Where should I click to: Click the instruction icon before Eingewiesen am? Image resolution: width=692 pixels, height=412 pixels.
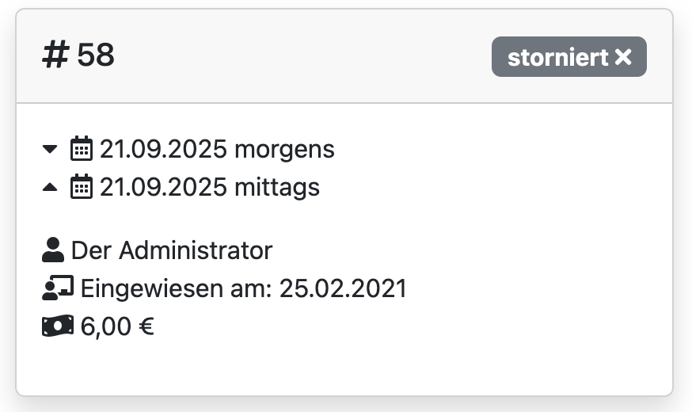pos(58,288)
